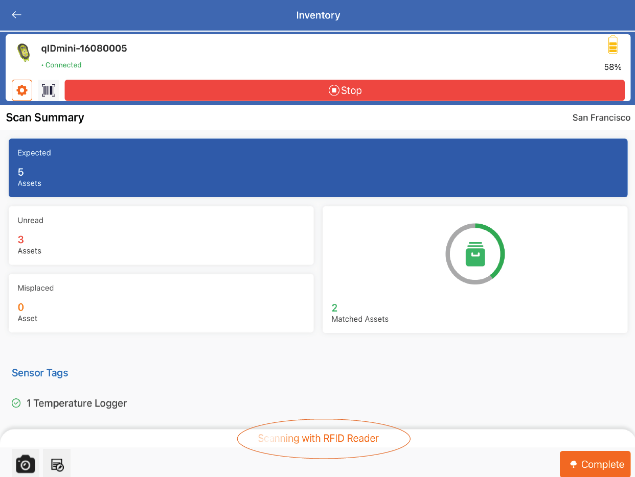
Task: Open the Expected assets card
Action: (x=318, y=168)
